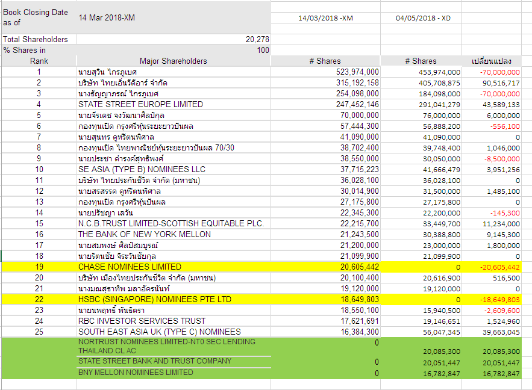Click the value 30,388,800 in rank 16
The image size is (532, 390).
(421, 235)
